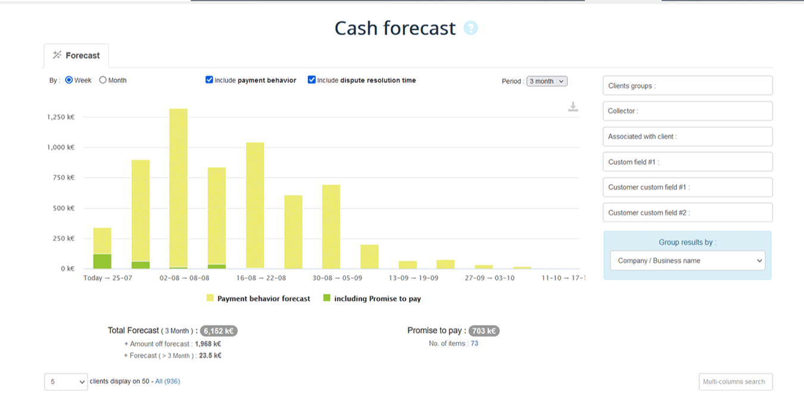Expand the Group results by dropdown
The height and width of the screenshot is (400, 804).
687,261
